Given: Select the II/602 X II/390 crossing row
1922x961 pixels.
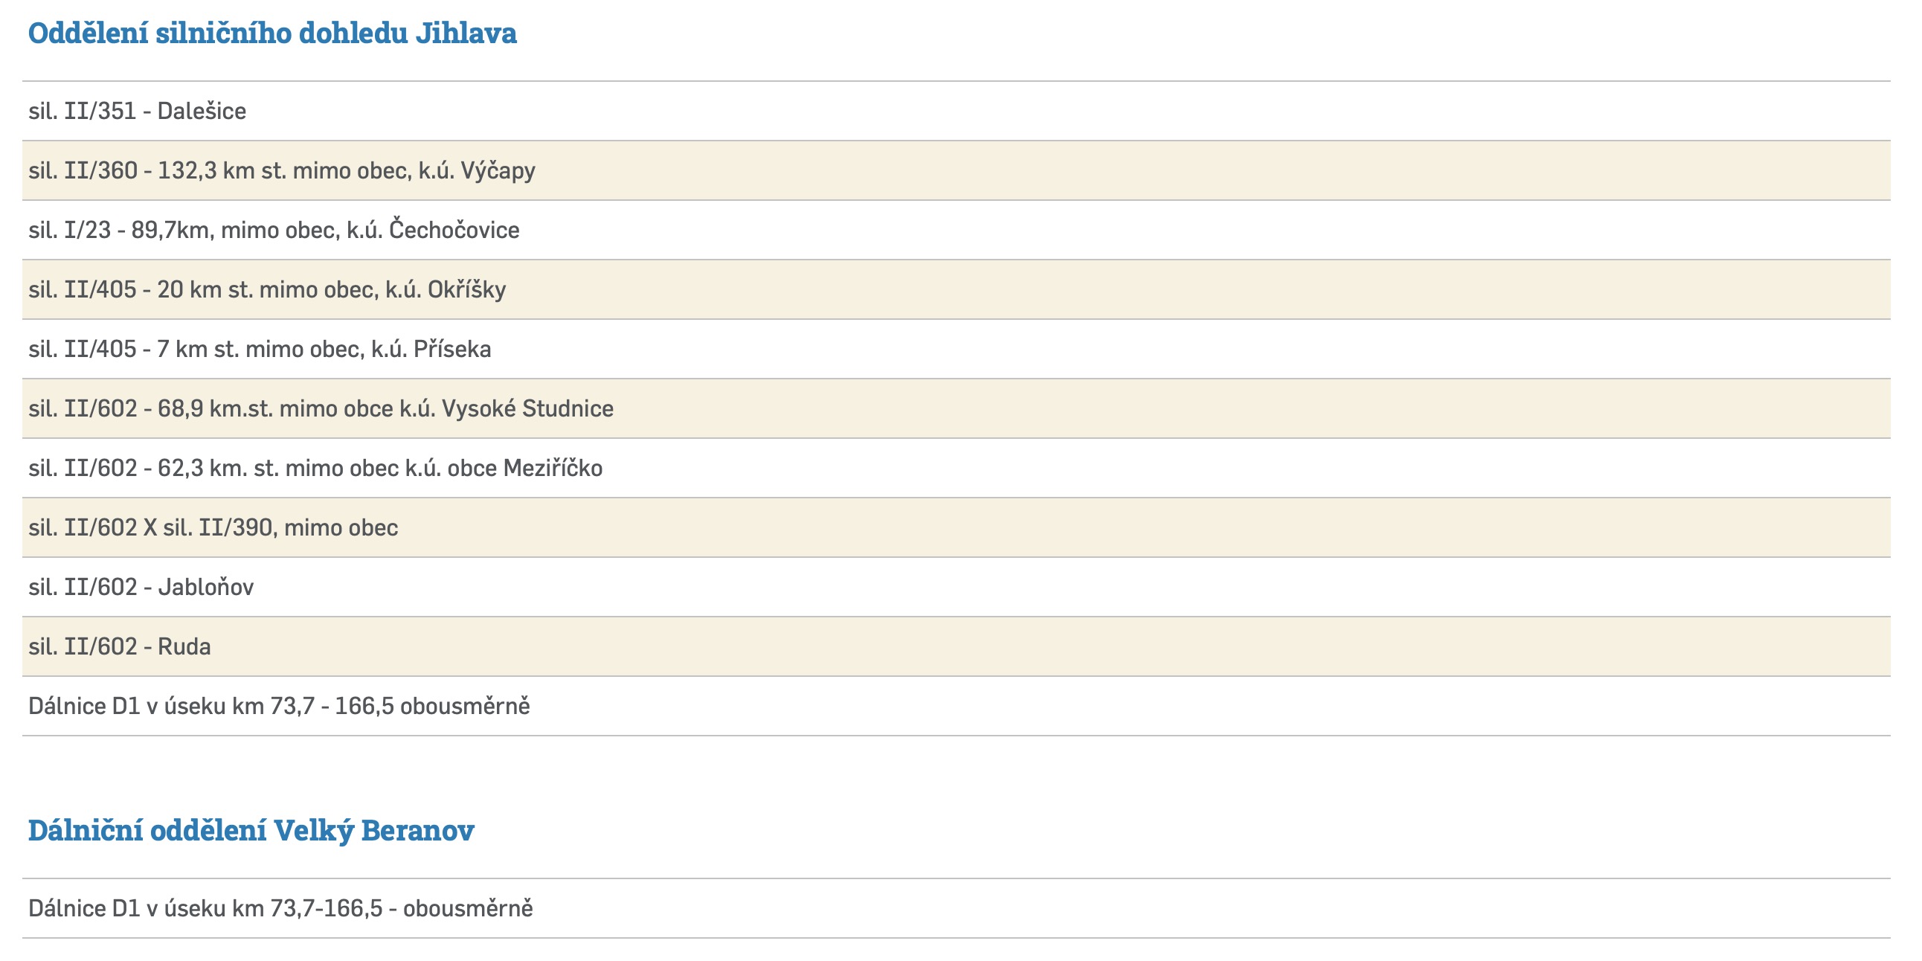Looking at the screenshot, I should point(213,528).
